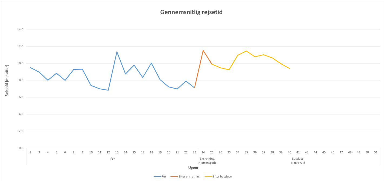The height and width of the screenshot is (182, 384).
Task: Click the "Før" category label under the axis
Action: coord(112,159)
